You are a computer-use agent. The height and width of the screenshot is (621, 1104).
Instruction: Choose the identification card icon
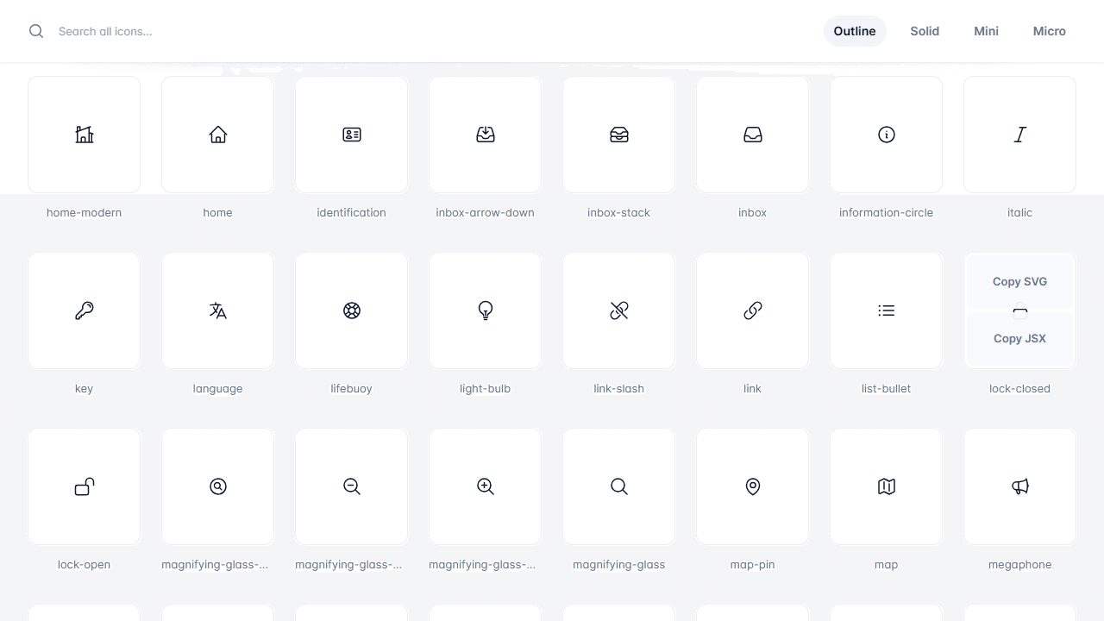point(351,135)
